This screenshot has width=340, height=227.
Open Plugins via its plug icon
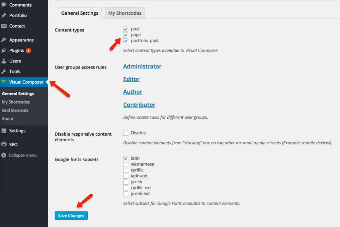(x=4, y=50)
